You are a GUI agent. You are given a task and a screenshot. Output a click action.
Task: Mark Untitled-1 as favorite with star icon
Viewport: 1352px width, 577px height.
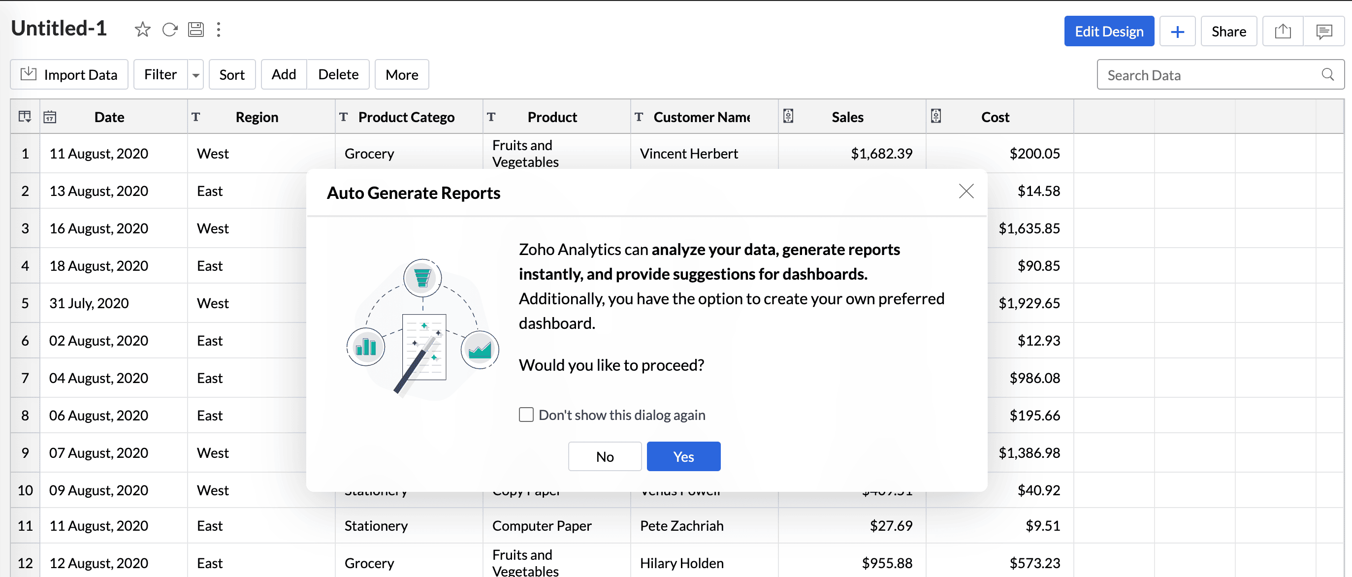[x=142, y=30]
